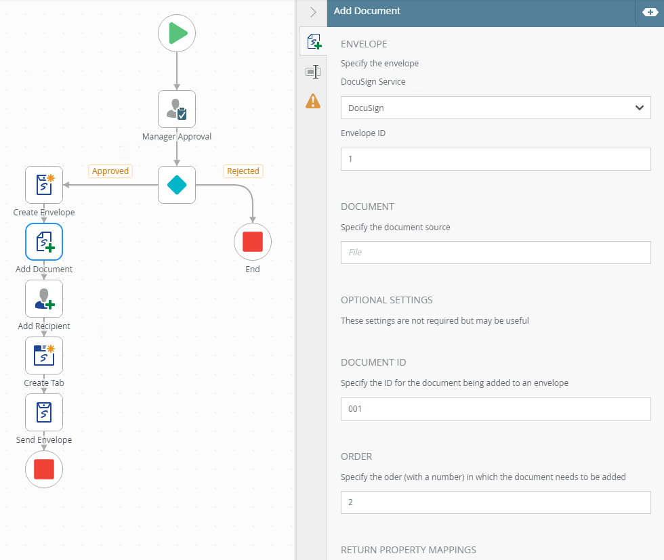Image resolution: width=664 pixels, height=560 pixels.
Task: Click the final red end node below Send Envelope
Action: tap(44, 469)
